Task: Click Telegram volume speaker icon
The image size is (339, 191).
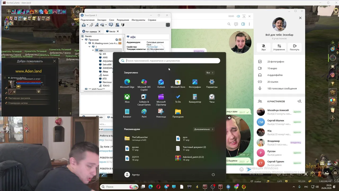Action: (x=238, y=16)
